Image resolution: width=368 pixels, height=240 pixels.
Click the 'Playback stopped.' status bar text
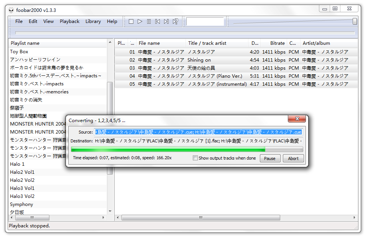(30, 226)
